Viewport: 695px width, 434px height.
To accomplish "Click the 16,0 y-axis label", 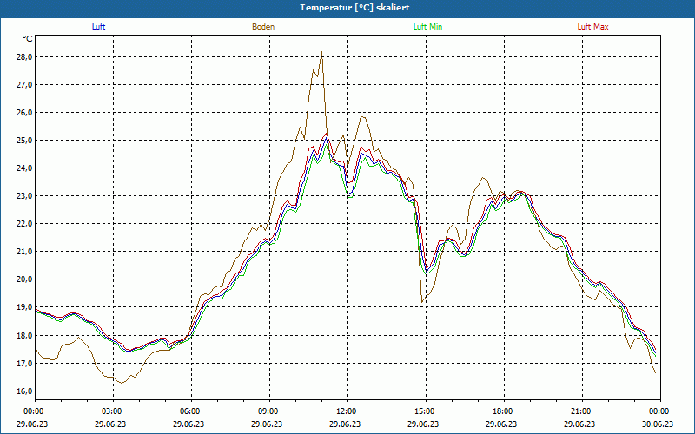I will (24, 391).
